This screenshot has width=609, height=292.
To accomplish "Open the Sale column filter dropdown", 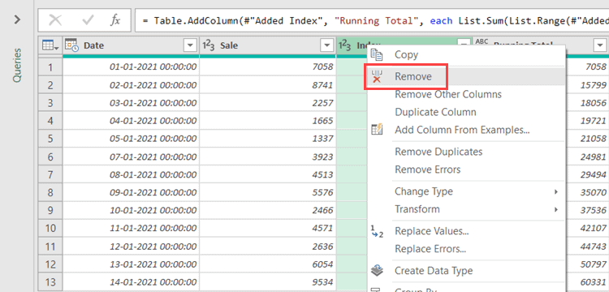I will [326, 45].
